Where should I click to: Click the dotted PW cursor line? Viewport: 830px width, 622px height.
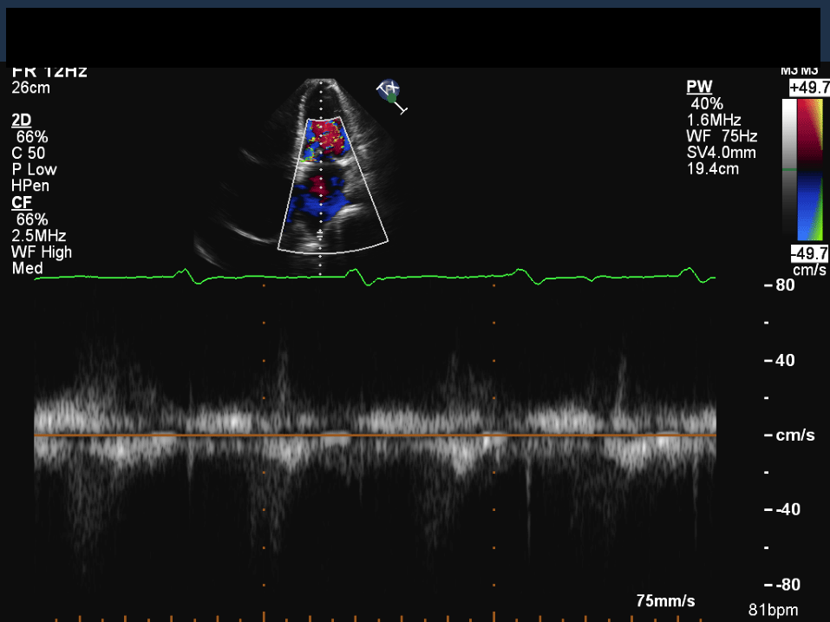(321, 174)
